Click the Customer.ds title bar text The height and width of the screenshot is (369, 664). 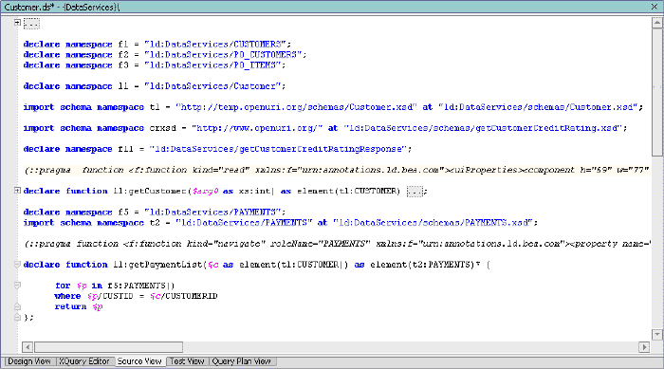click(x=62, y=7)
